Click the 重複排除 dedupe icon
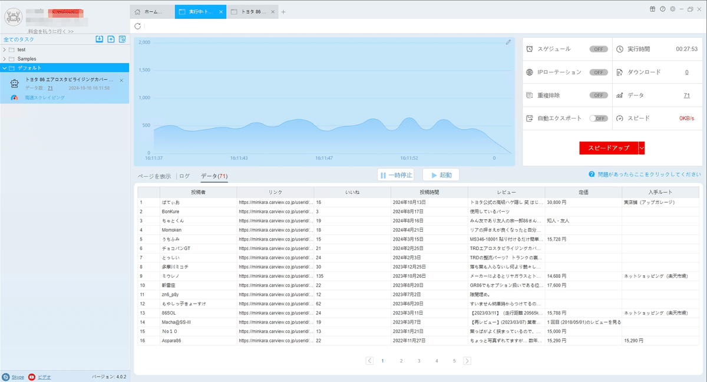 click(530, 95)
